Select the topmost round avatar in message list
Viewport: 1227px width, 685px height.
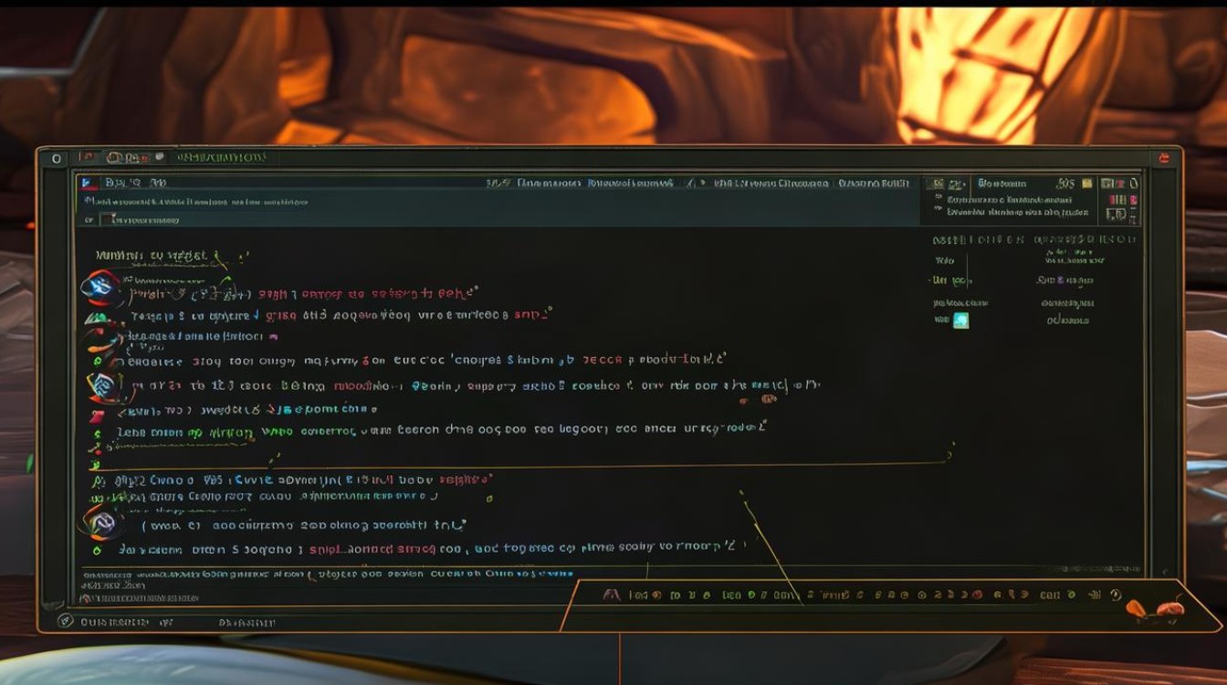(x=100, y=287)
